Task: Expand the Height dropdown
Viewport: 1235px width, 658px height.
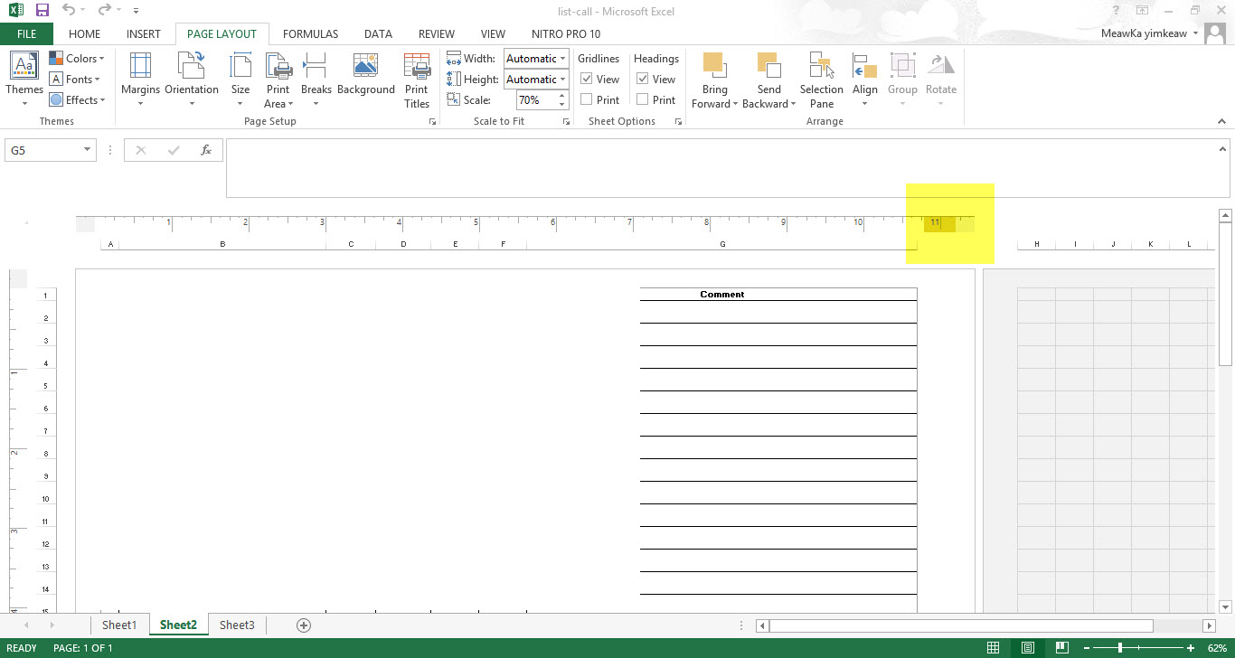Action: tap(562, 80)
